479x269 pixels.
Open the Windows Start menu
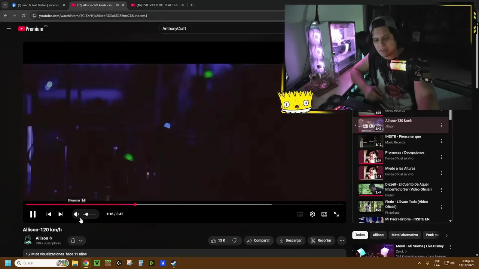click(8, 263)
